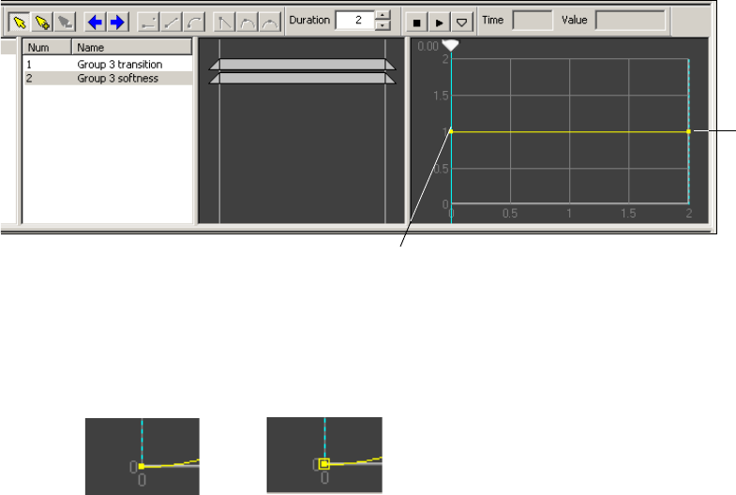
Task: Stop playback with the square button
Action: 416,22
